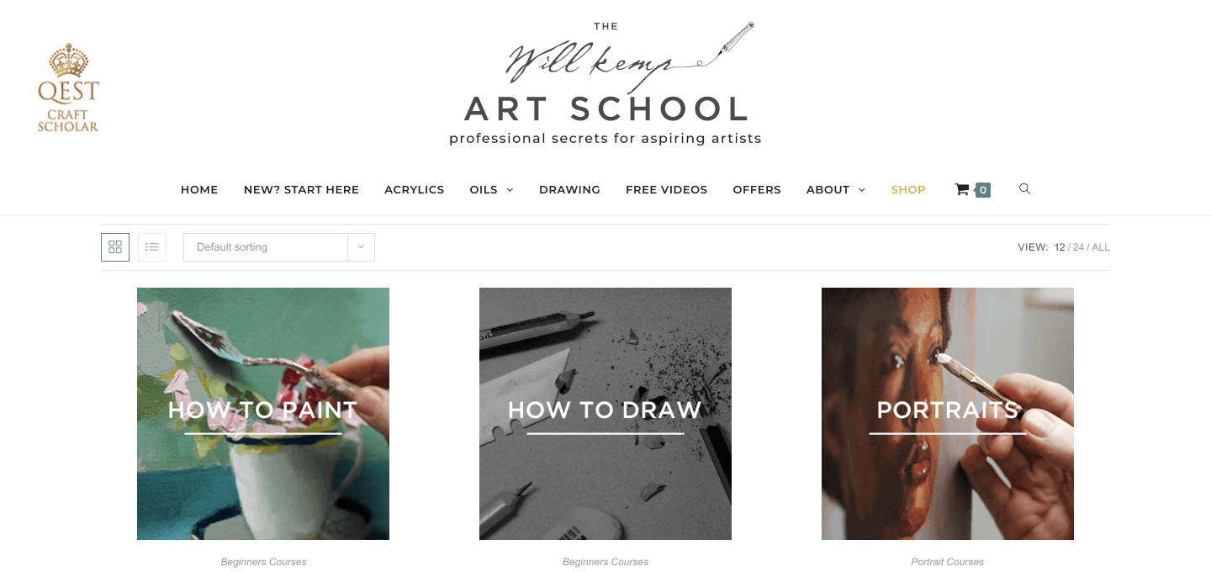Switch to list view icon
This screenshot has width=1211, height=572.
coord(152,247)
